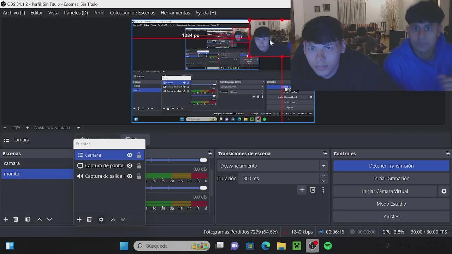
Task: Click the Windows taskbar Búsqueda box
Action: [x=172, y=246]
